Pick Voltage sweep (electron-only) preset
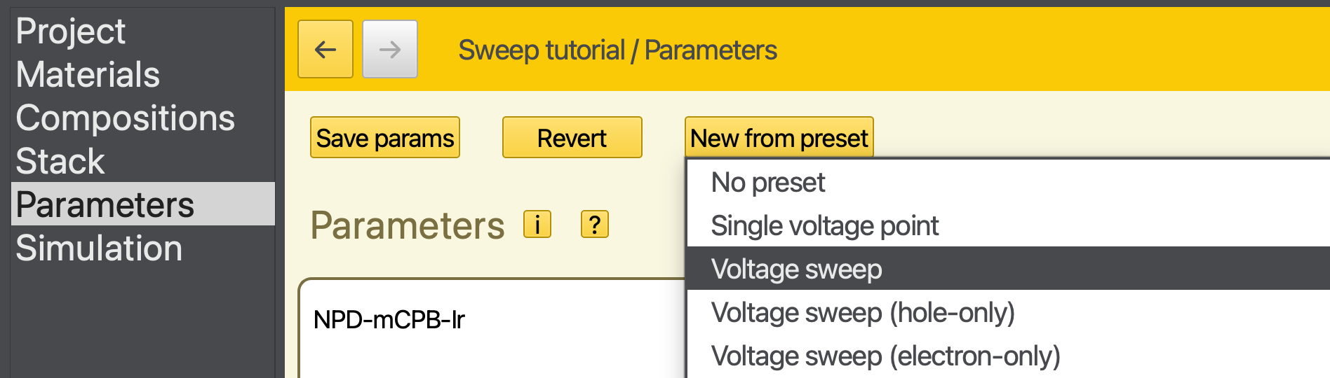 point(885,356)
